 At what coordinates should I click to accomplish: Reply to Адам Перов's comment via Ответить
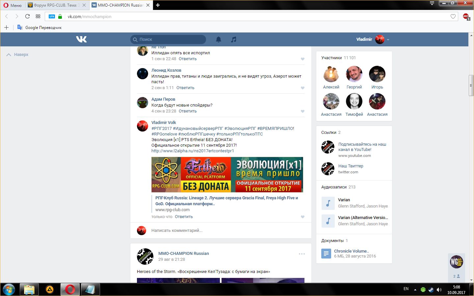[188, 111]
